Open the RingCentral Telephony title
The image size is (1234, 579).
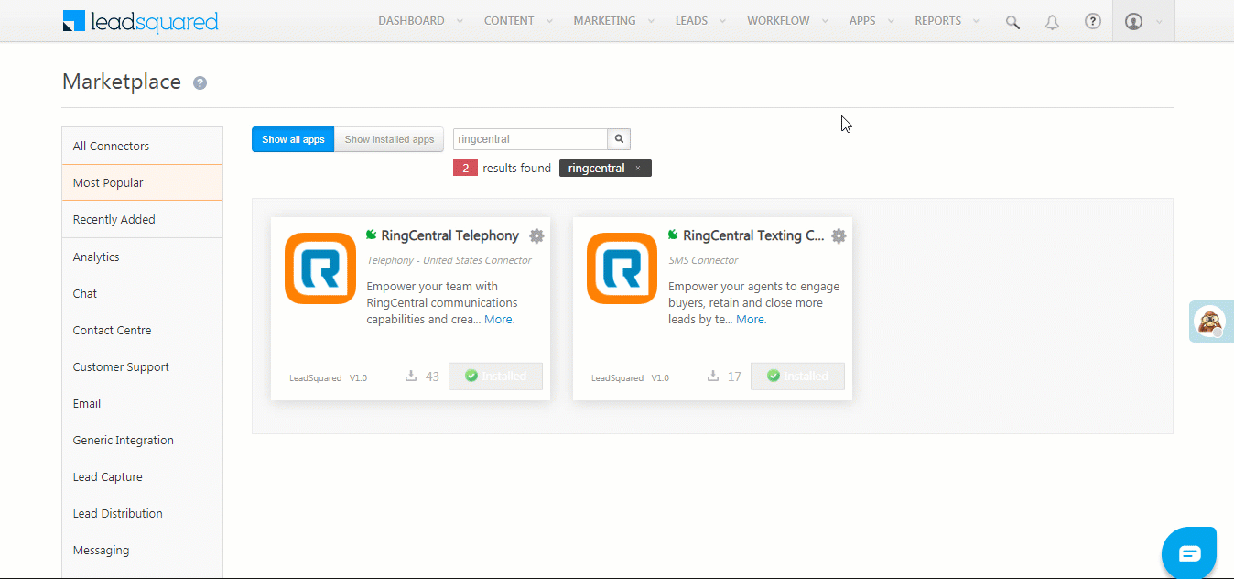point(449,235)
